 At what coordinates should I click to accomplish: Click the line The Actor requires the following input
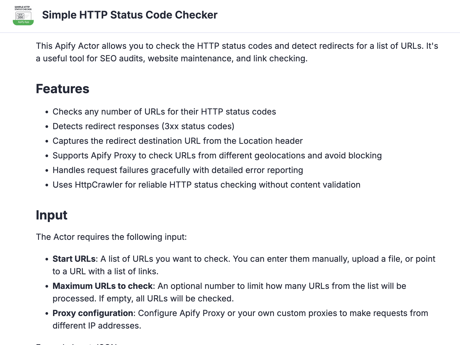[x=111, y=237]
